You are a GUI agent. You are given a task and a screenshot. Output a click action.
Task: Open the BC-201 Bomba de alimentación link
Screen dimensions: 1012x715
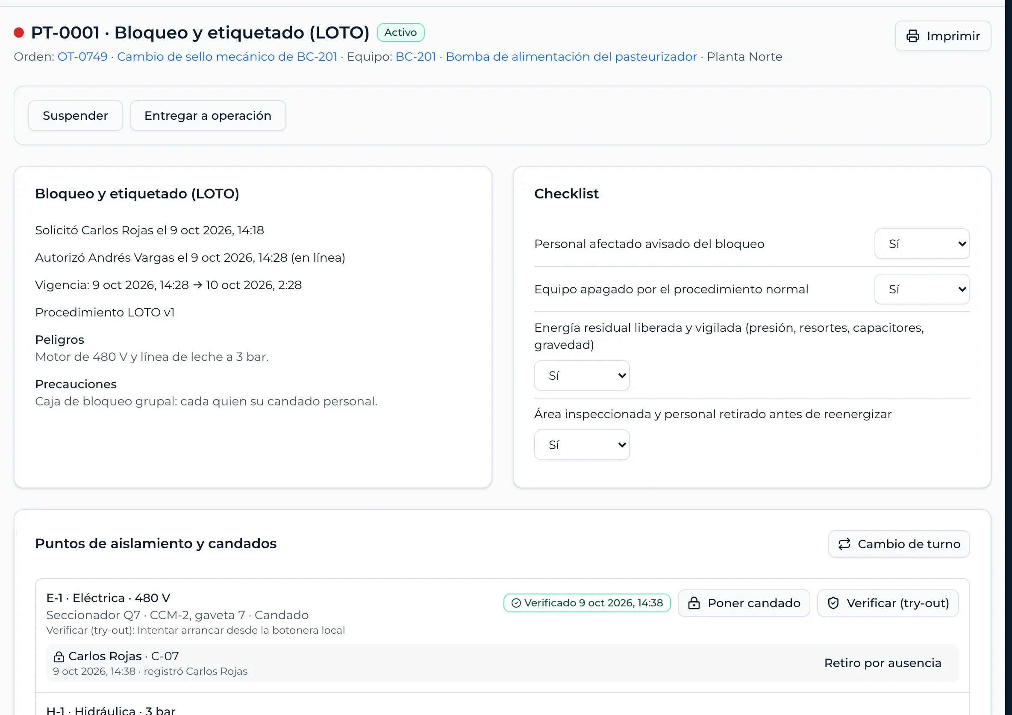tap(546, 57)
